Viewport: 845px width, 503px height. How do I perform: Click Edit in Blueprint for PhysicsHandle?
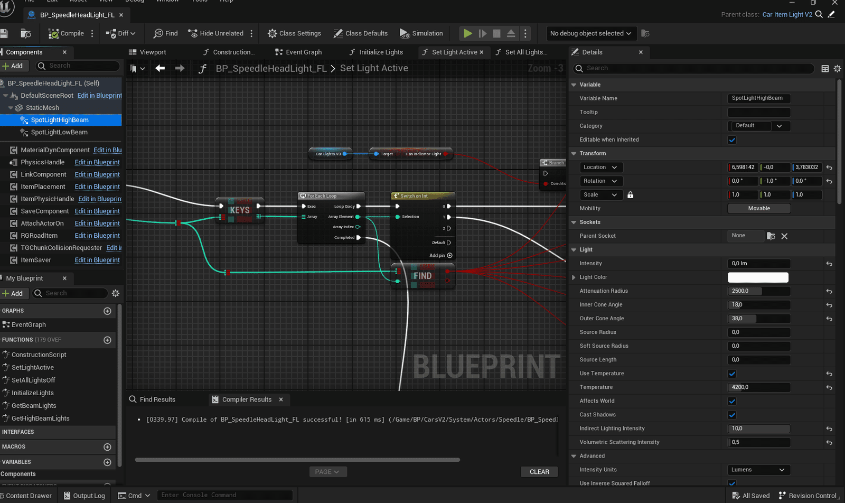point(97,162)
